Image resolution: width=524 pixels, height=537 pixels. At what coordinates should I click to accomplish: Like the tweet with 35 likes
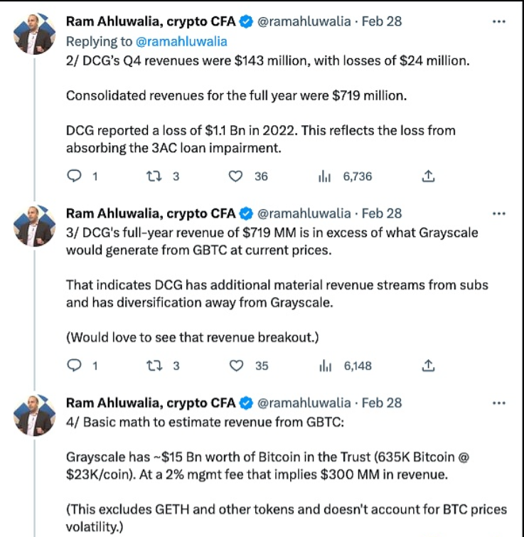tap(236, 366)
